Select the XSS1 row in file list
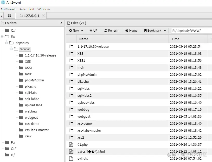 [x=139, y=60]
